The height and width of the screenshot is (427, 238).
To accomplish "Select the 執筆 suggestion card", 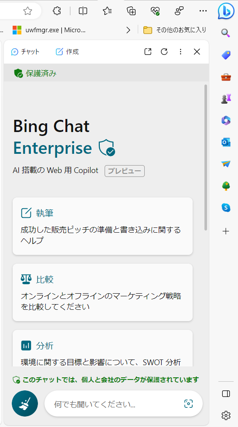I will [103, 226].
